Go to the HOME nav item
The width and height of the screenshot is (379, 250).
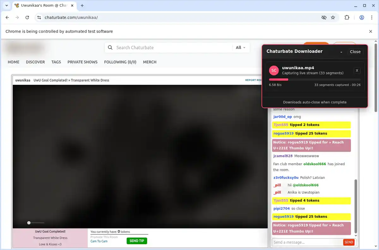click(14, 62)
